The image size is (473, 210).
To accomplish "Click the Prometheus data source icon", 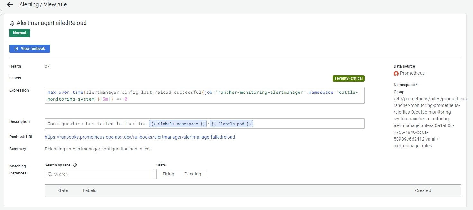I will point(396,73).
